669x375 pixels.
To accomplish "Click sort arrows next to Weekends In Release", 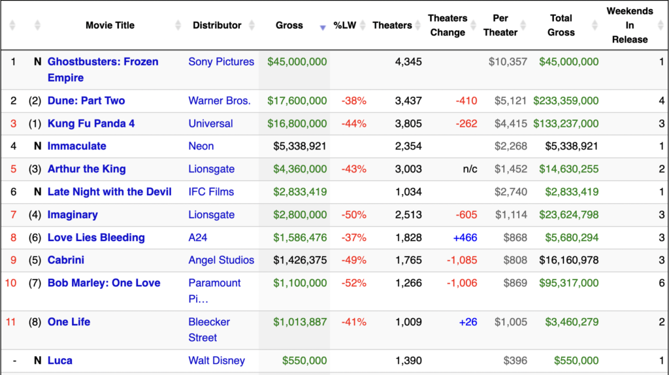I will coord(661,25).
